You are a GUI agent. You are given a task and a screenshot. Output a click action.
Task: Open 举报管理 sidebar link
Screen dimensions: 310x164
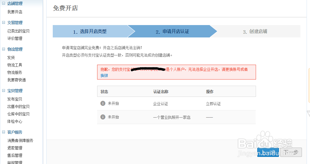[15, 162]
